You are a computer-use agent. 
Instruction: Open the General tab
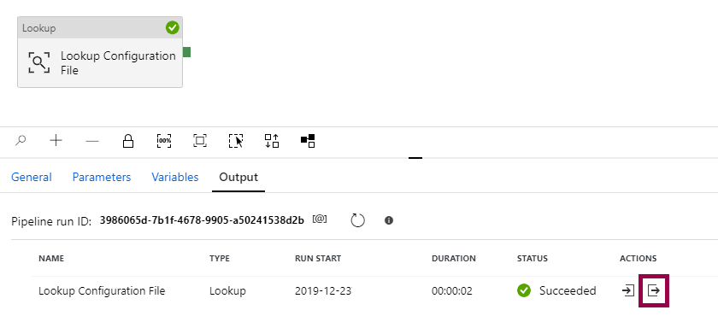[x=31, y=177]
